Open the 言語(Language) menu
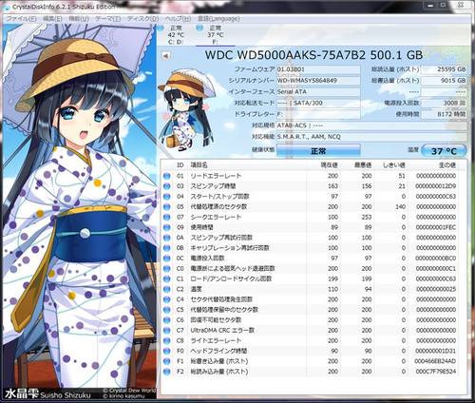Screen dimensions: 475x403 point(218,19)
